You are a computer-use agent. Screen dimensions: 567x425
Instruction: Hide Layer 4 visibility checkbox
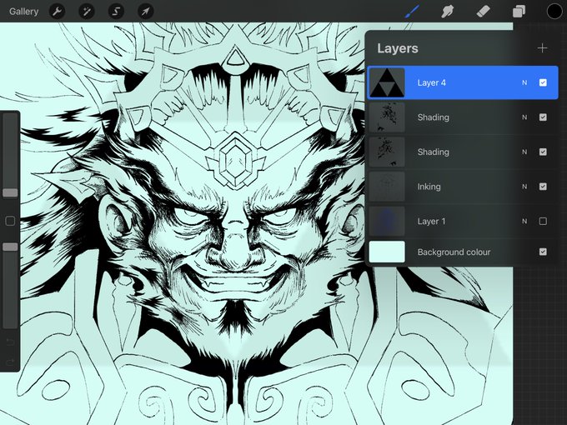(543, 82)
